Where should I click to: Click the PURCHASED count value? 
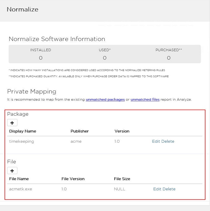(x=169, y=58)
